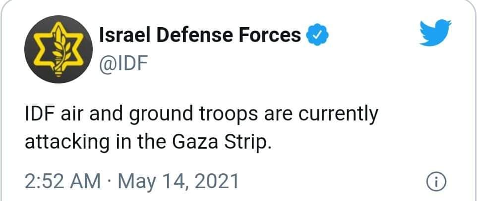Image resolution: width=477 pixels, height=201 pixels.
Task: Open the tweet info circle icon
Action: tap(436, 182)
